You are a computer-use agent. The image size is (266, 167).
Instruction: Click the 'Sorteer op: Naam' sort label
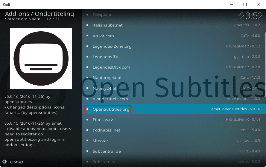[22, 19]
